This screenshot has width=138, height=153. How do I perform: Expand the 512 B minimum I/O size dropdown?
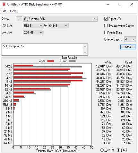33,26
